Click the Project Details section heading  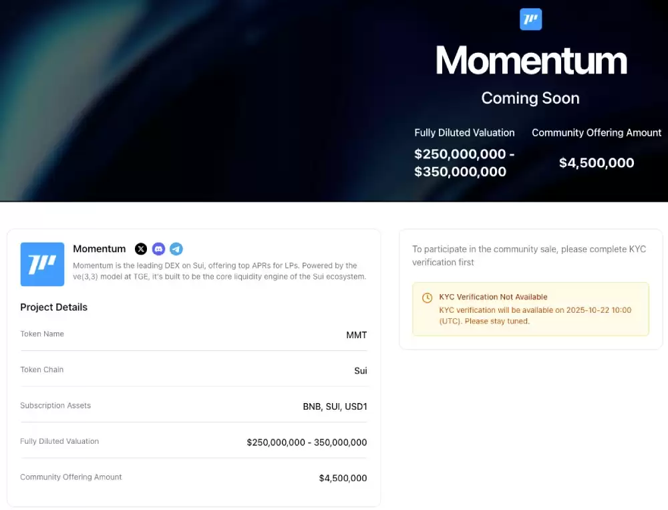[53, 307]
